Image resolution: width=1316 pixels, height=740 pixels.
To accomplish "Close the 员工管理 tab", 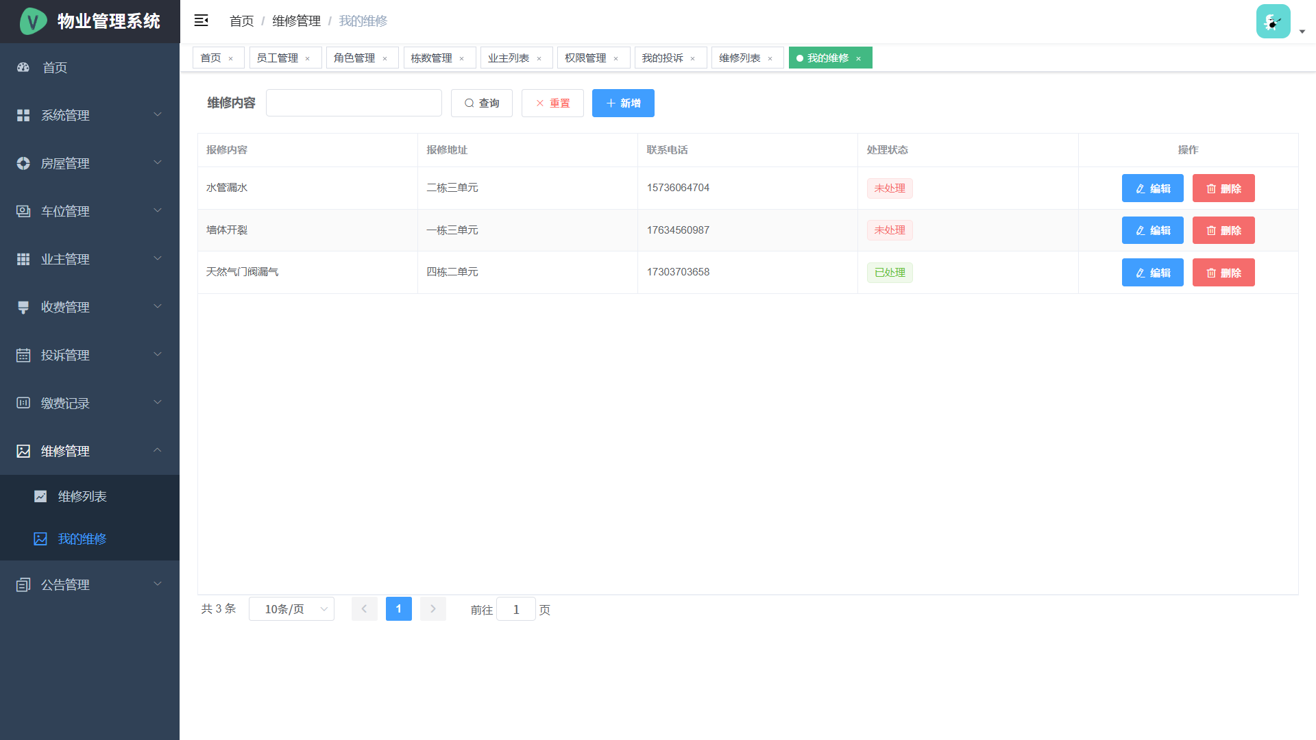I will point(308,59).
